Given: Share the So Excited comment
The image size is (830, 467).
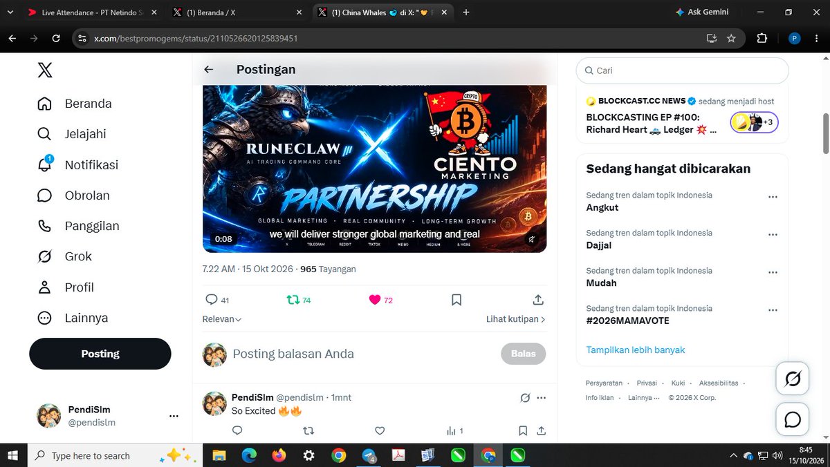Looking at the screenshot, I should point(542,430).
